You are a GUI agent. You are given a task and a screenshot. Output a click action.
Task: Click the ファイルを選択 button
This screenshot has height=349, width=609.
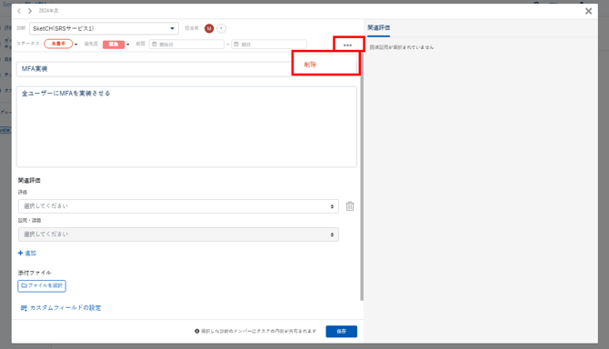pyautogui.click(x=42, y=285)
